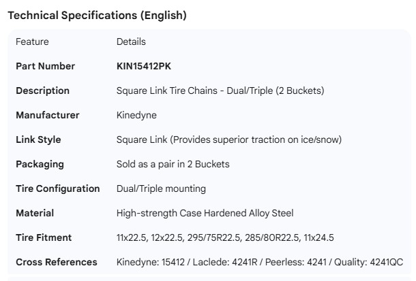416x281 pixels.
Task: Click the Cross References row label
Action: pos(56,262)
